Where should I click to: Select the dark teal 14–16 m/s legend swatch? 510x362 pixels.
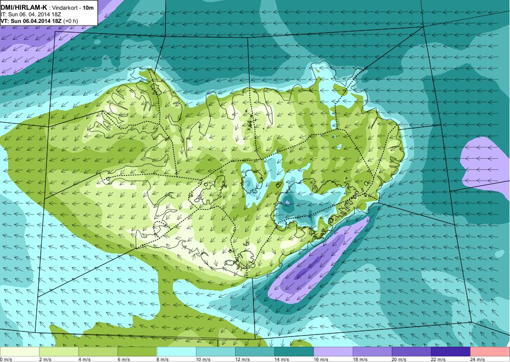pyautogui.click(x=294, y=352)
